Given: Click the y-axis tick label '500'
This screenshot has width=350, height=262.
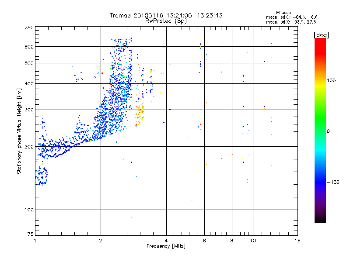Looking at the screenshot, I should [29, 63].
